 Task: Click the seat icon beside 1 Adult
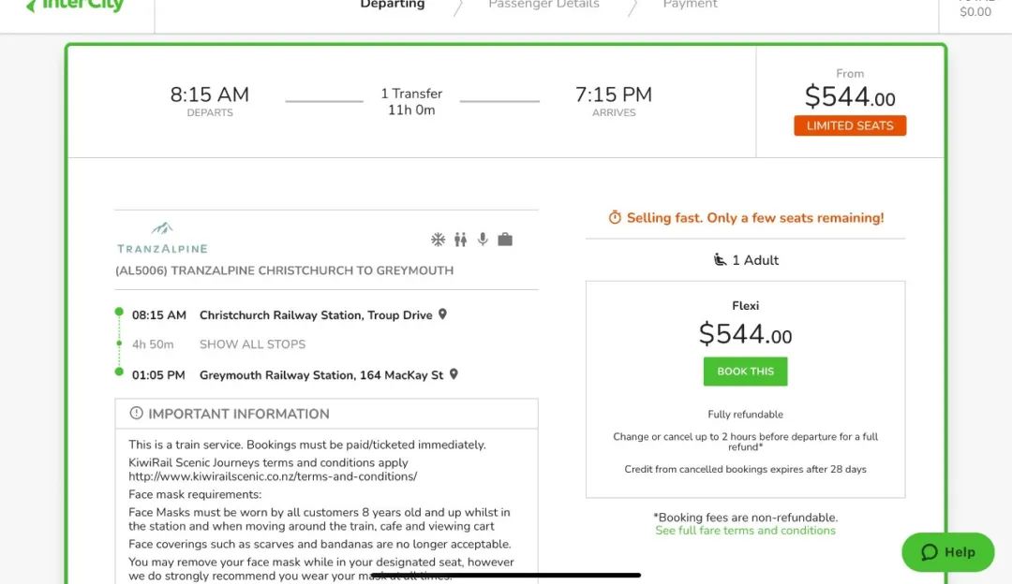720,260
